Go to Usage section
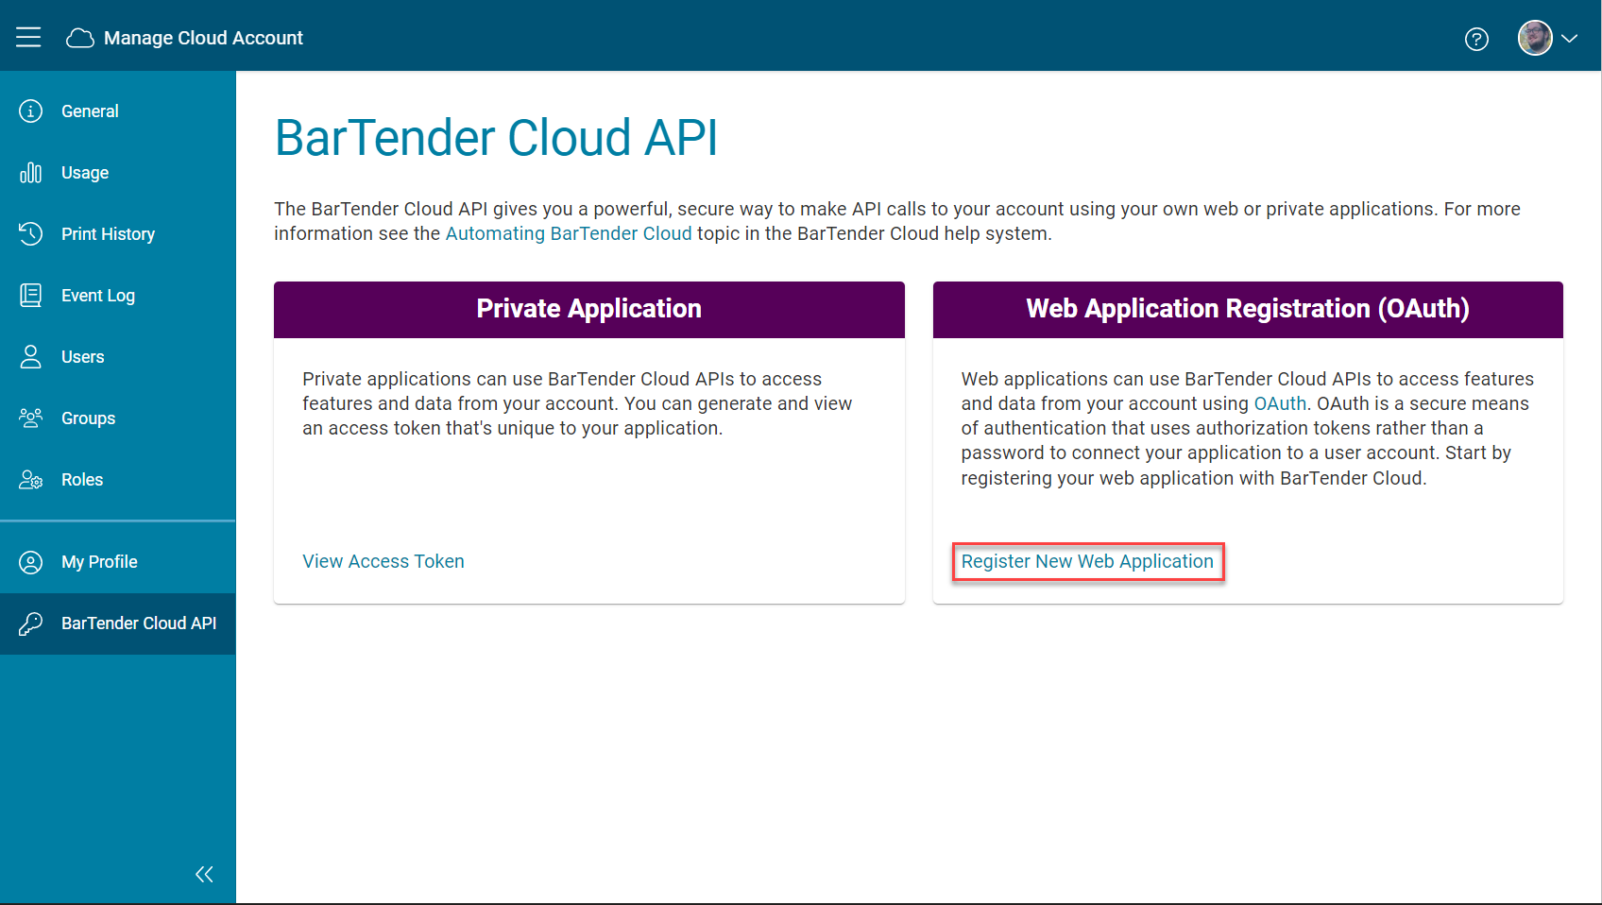1602x905 pixels. pos(118,173)
